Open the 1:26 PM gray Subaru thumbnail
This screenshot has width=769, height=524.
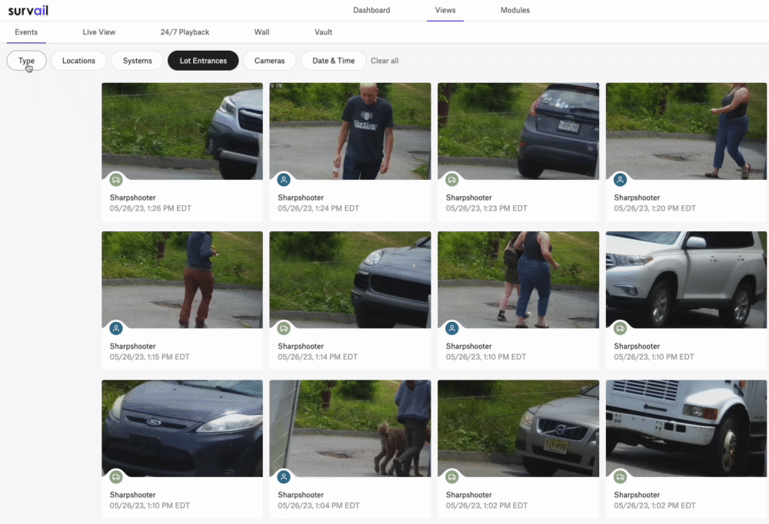[x=182, y=131]
